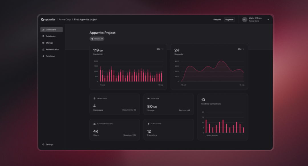
Task: Click the 8.0 MB storage value
Action: [152, 106]
